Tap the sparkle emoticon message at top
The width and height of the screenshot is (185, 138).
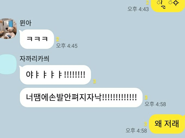pos(168,5)
